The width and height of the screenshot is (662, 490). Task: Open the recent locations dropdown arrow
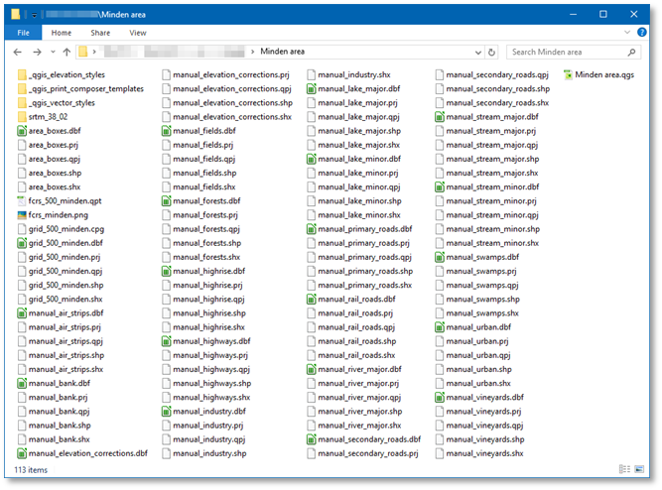pos(53,52)
